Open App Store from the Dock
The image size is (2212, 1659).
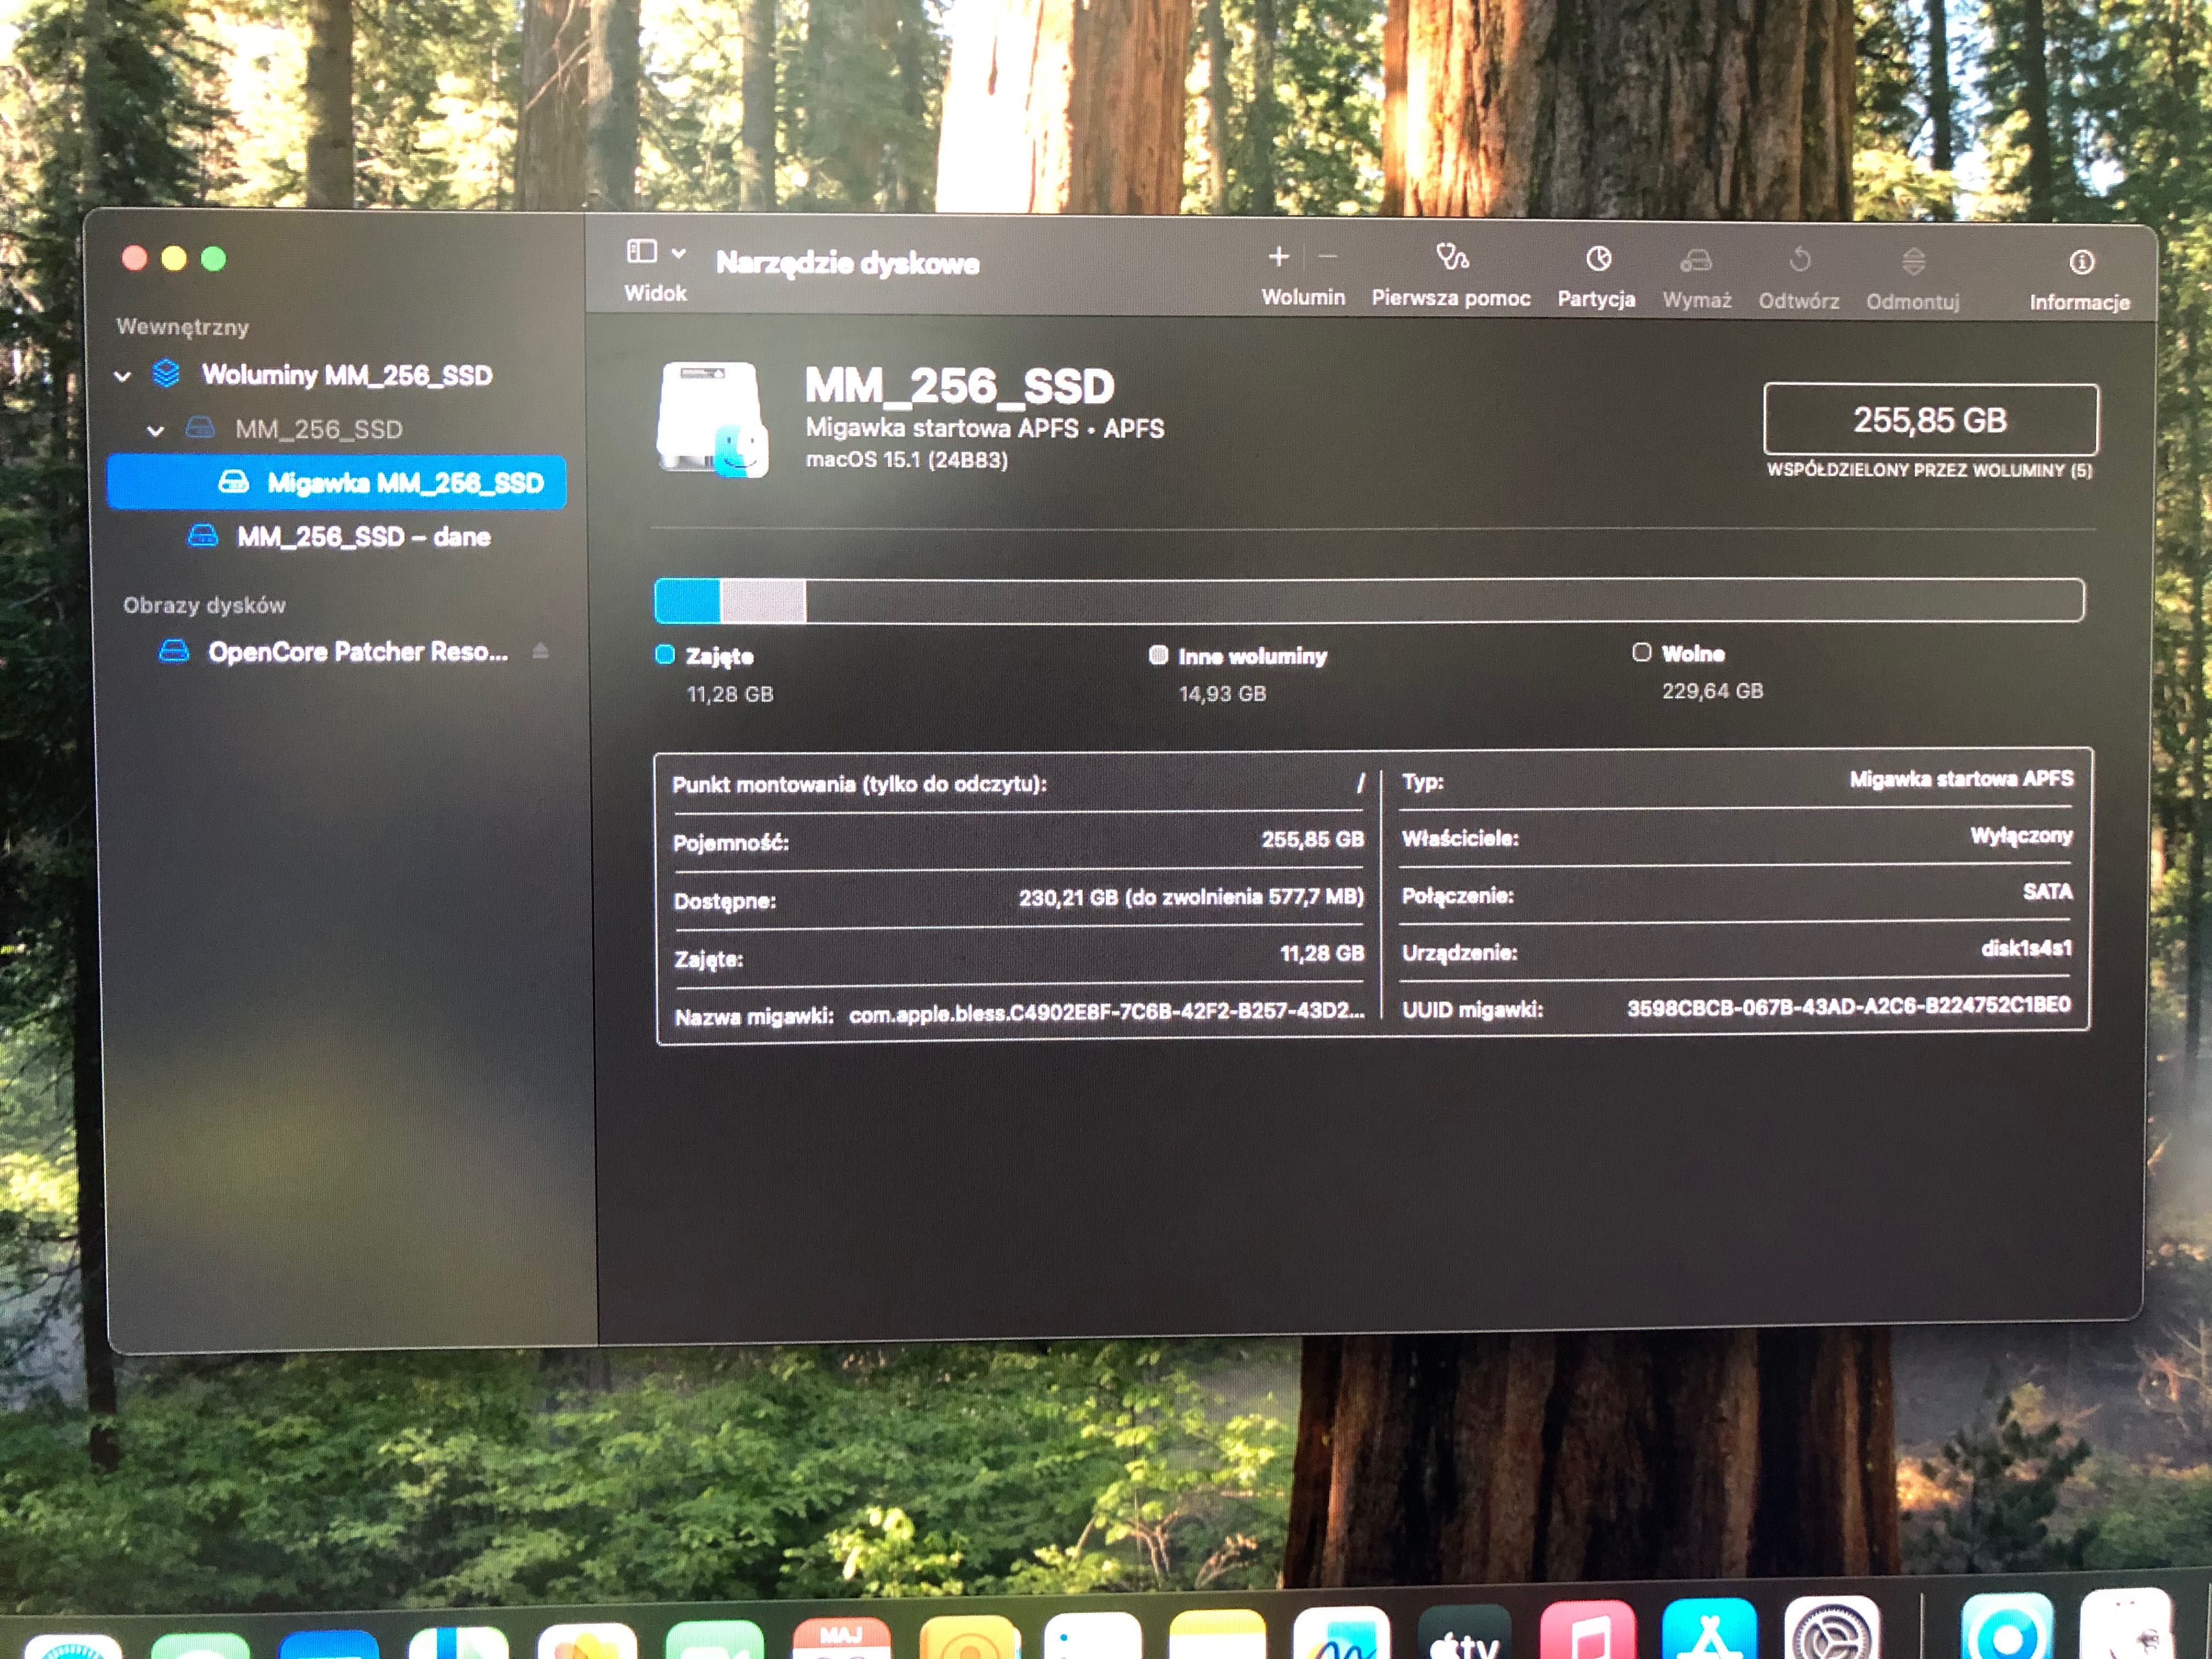pos(1709,1628)
